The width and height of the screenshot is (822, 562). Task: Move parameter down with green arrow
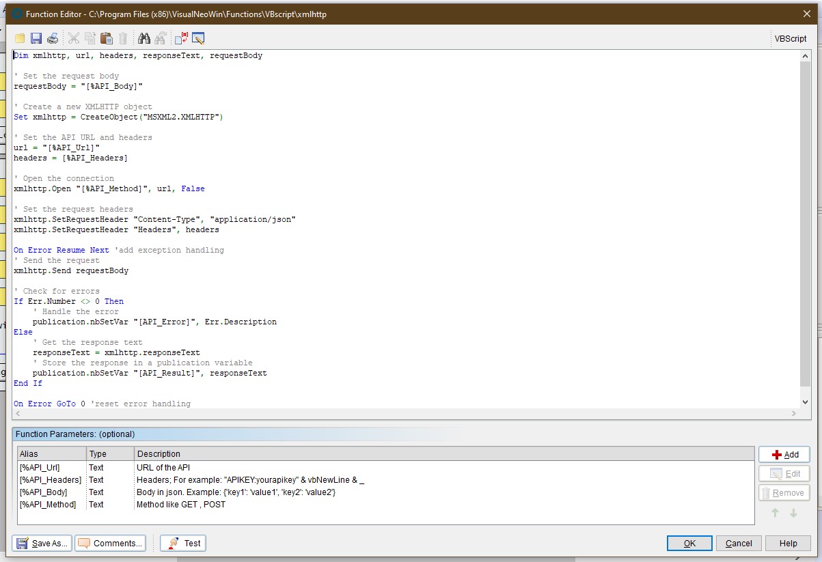point(793,513)
